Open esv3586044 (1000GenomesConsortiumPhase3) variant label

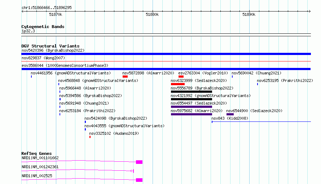pyautogui.click(x=65, y=65)
